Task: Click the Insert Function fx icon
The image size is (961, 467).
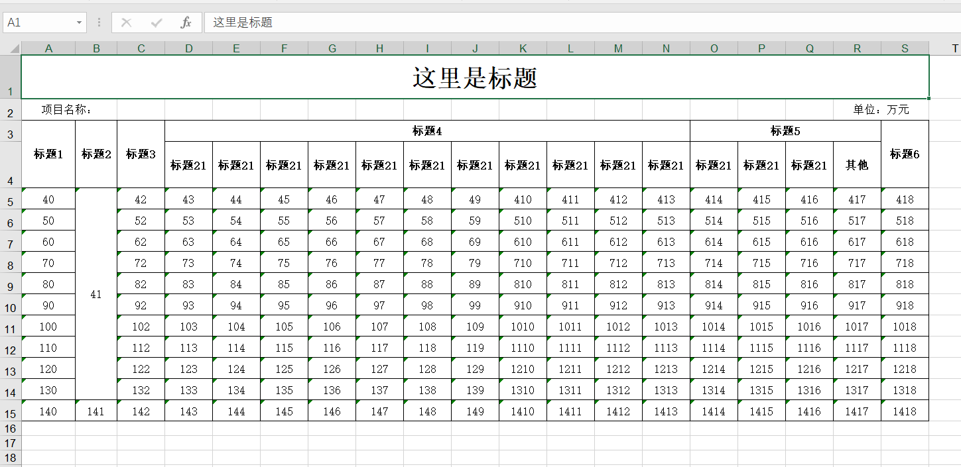Action: point(186,23)
